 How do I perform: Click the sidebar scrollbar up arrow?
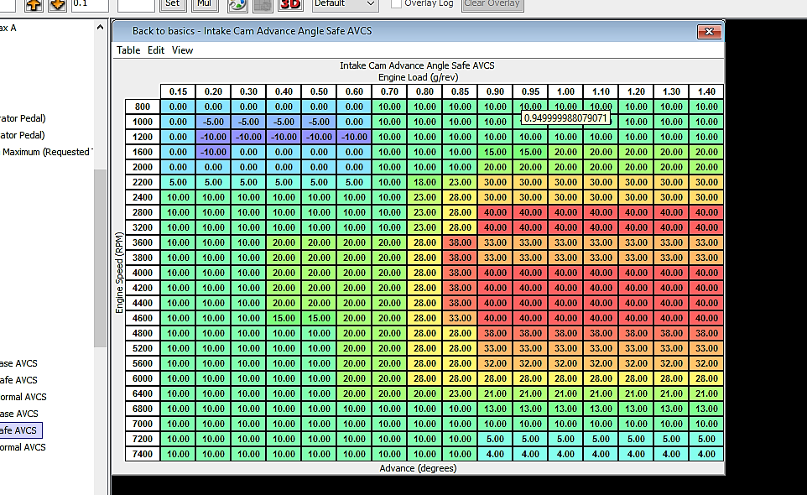pyautogui.click(x=101, y=26)
